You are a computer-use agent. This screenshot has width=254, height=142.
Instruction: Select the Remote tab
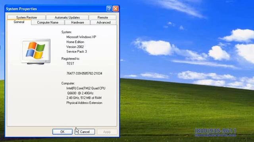(x=103, y=17)
